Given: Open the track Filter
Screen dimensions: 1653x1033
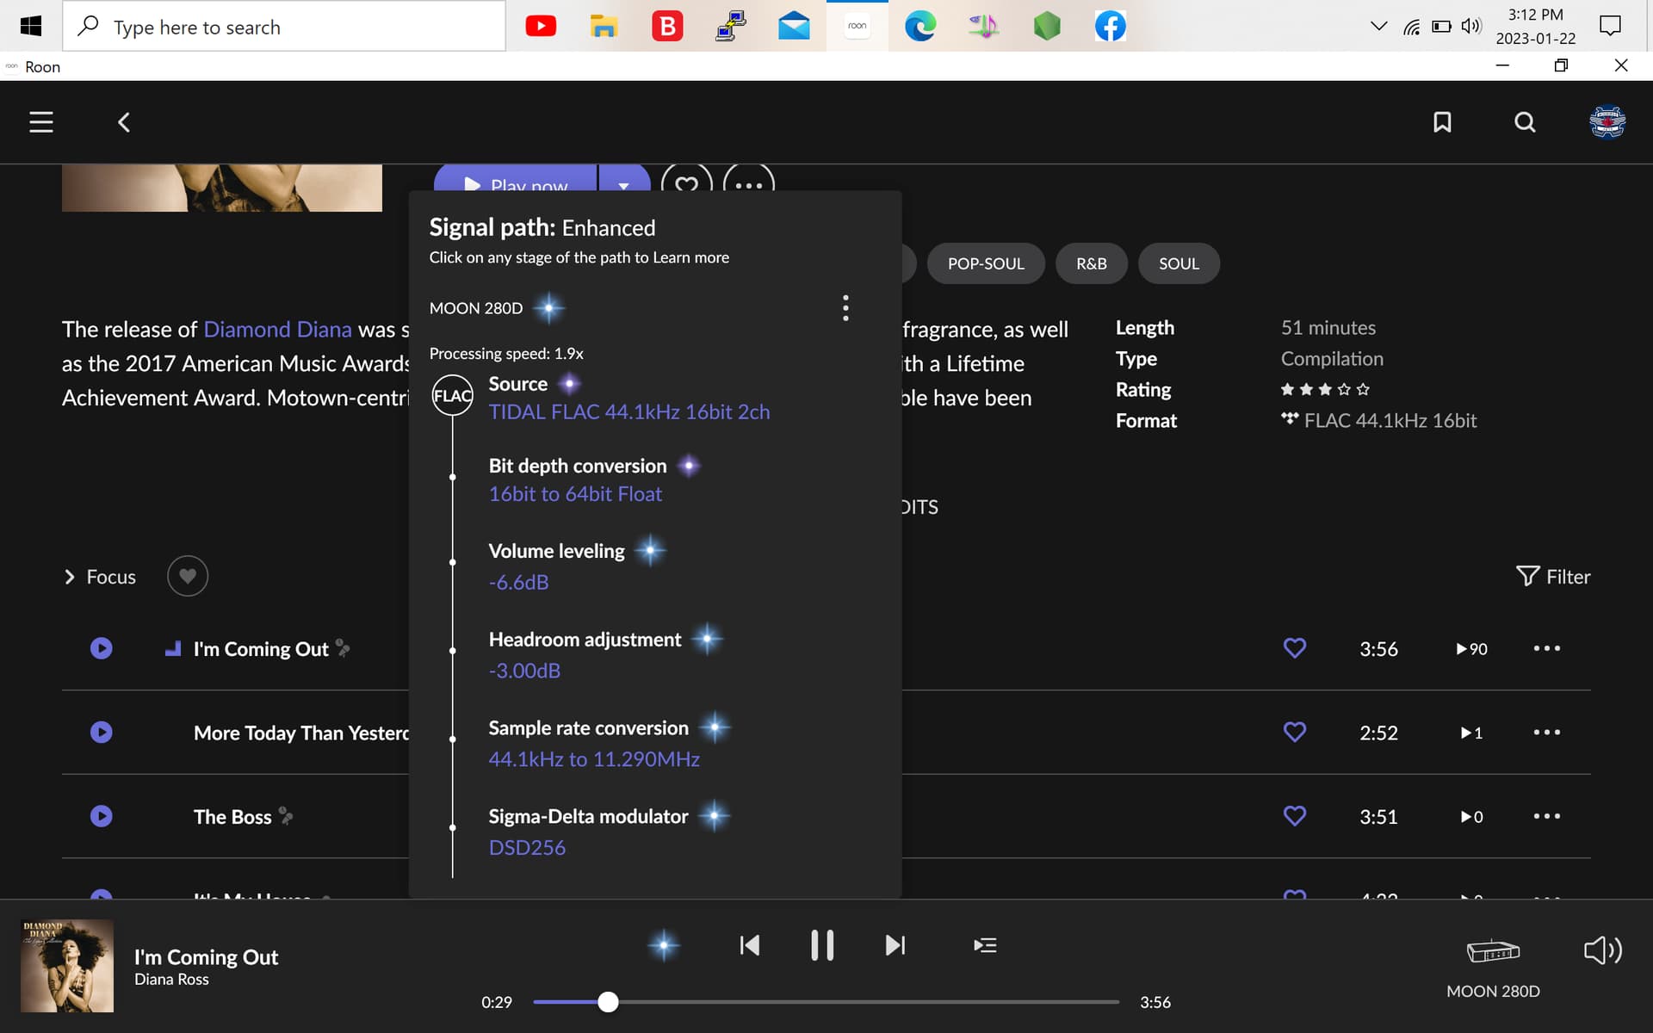Looking at the screenshot, I should click(x=1553, y=577).
